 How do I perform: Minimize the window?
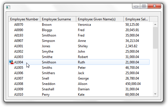[x=136, y=6]
